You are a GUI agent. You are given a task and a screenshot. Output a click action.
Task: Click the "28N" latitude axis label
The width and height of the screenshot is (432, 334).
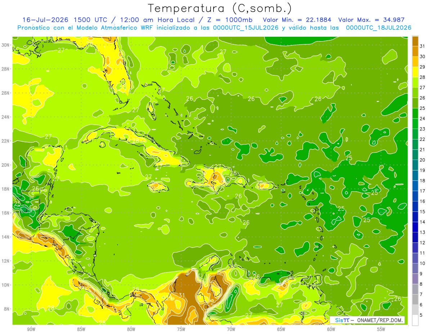pos(6,69)
